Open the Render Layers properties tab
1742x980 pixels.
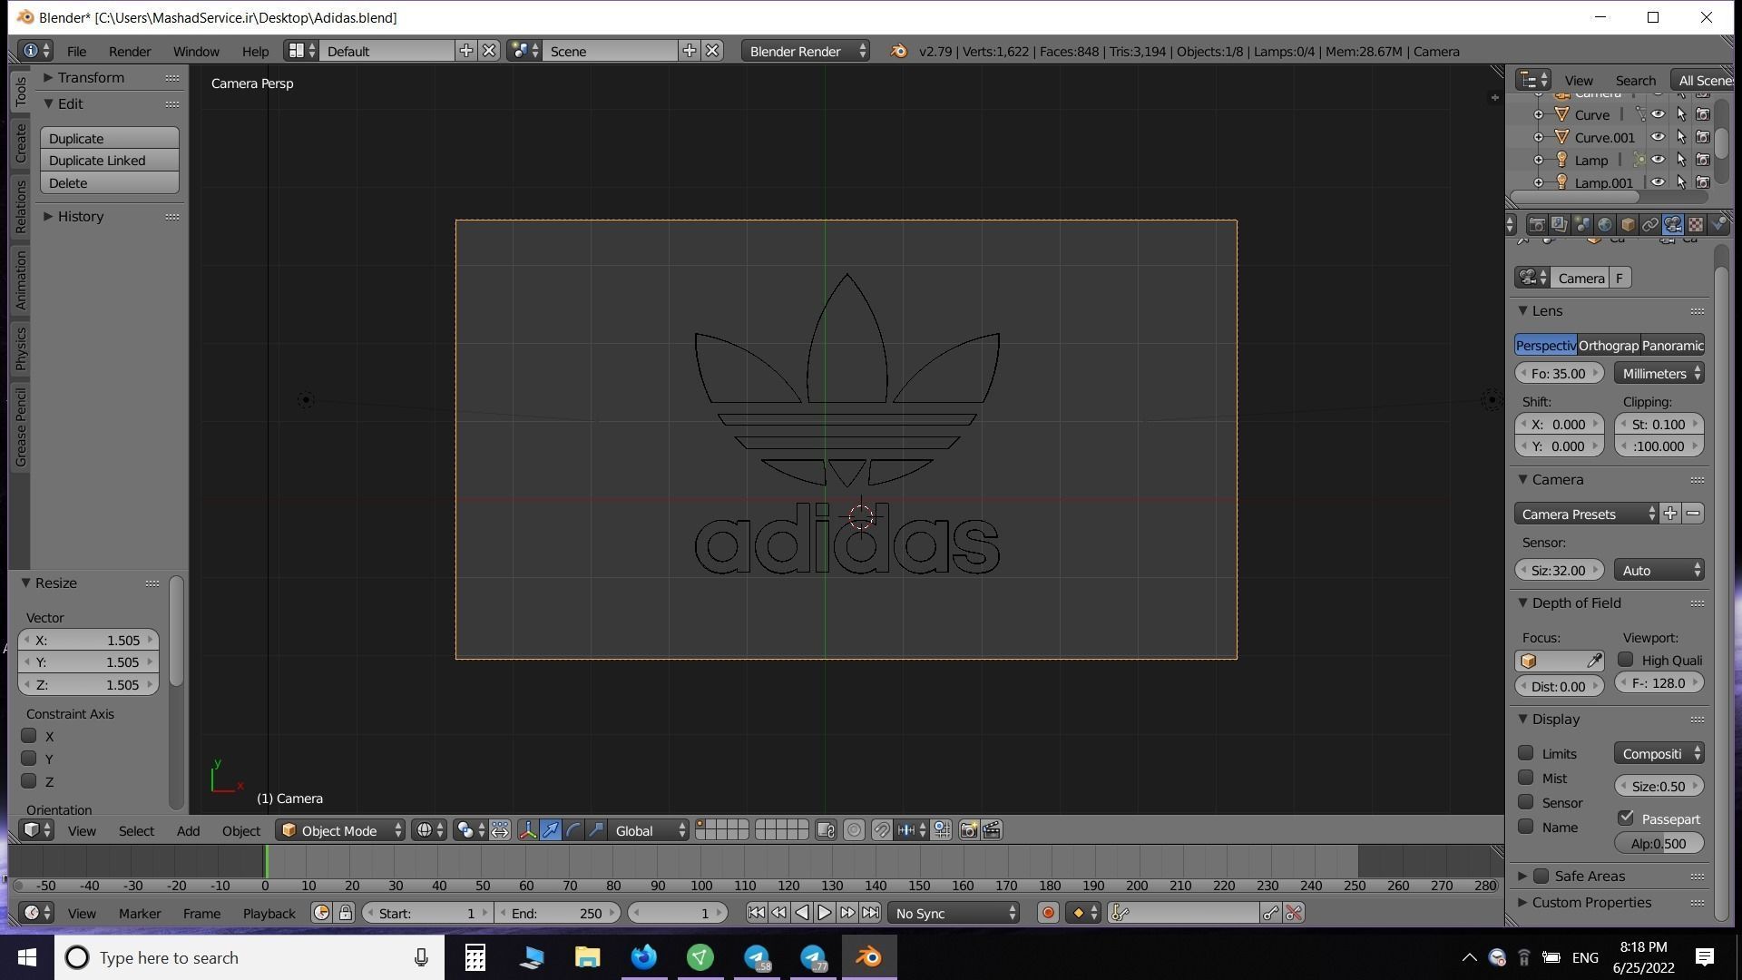[1560, 224]
